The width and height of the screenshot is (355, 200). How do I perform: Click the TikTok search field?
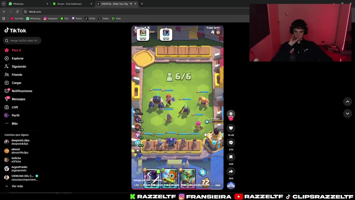pos(23,41)
